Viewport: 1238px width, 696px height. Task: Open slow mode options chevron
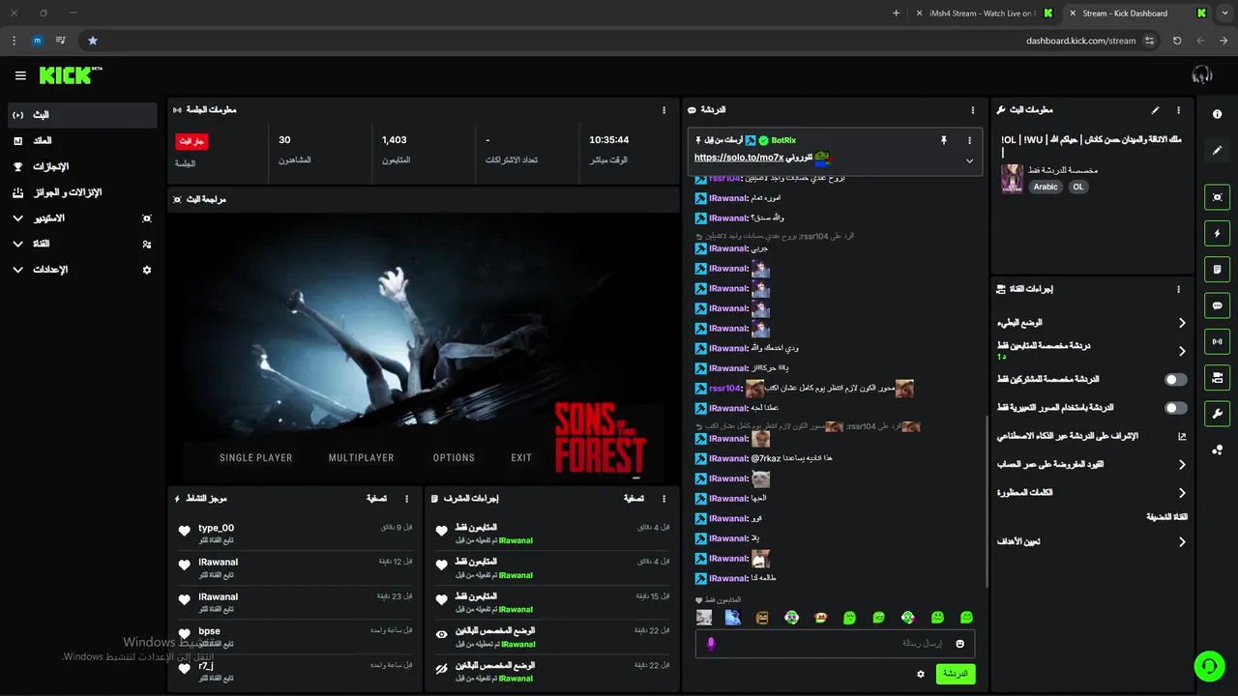point(1182,323)
